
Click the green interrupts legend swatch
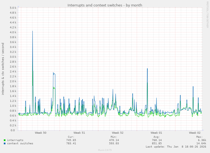coord(4,140)
